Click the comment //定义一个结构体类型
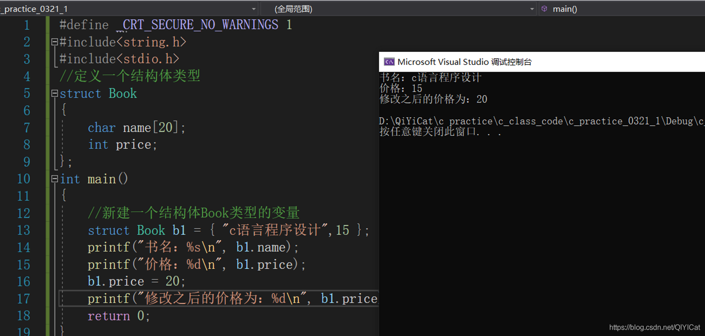Image resolution: width=705 pixels, height=336 pixels. coord(130,76)
